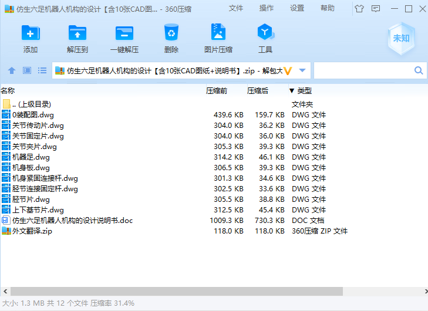Image resolution: width=428 pixels, height=311 pixels.
Task: Sort by the 压缩后 column header
Action: (x=257, y=90)
